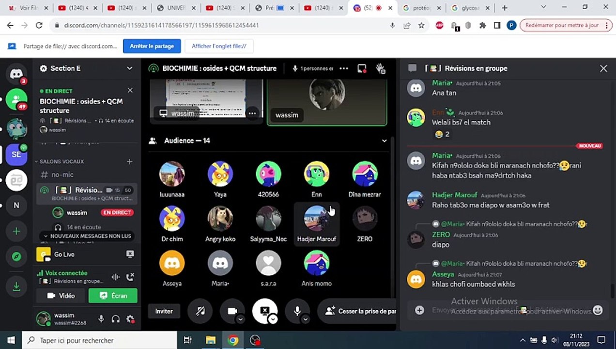616x349 pixels.
Task: Open more options on wassim stream tile
Action: pos(252,113)
